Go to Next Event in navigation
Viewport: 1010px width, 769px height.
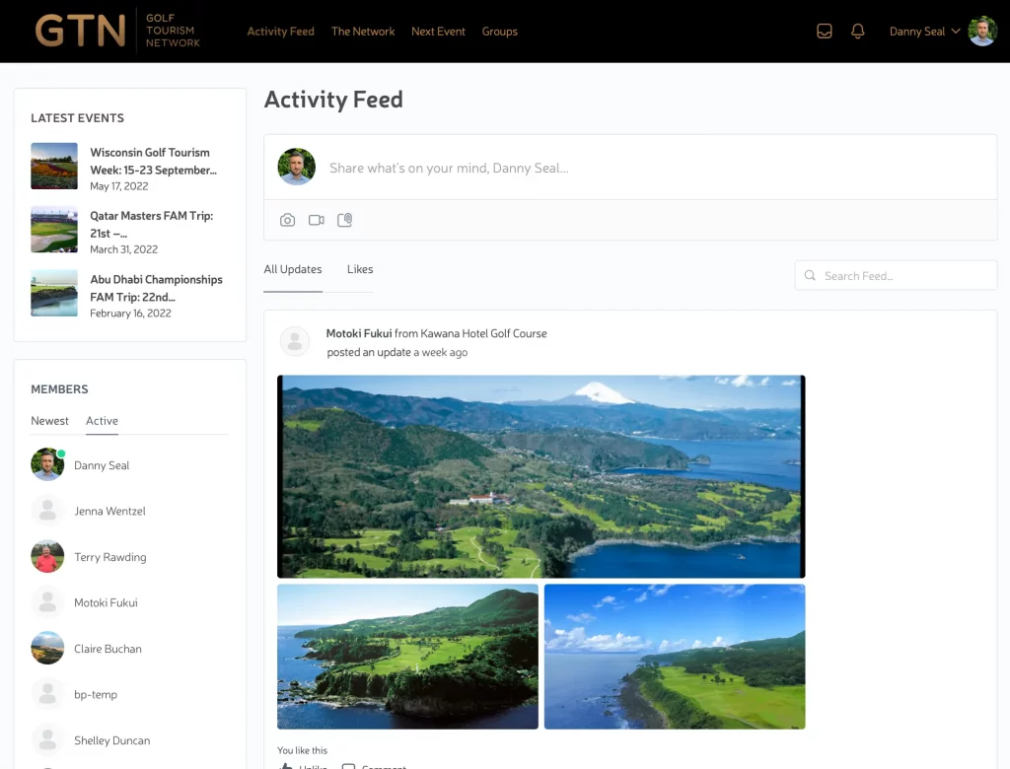438,32
